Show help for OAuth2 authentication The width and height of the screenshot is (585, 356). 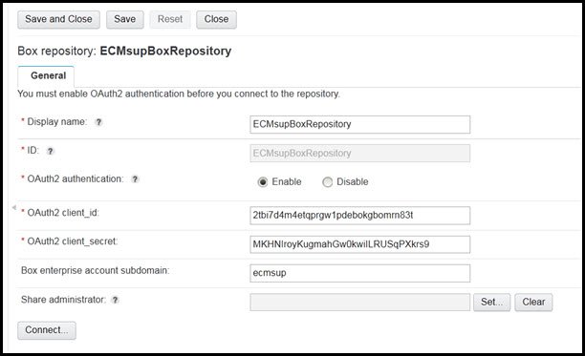pos(135,179)
